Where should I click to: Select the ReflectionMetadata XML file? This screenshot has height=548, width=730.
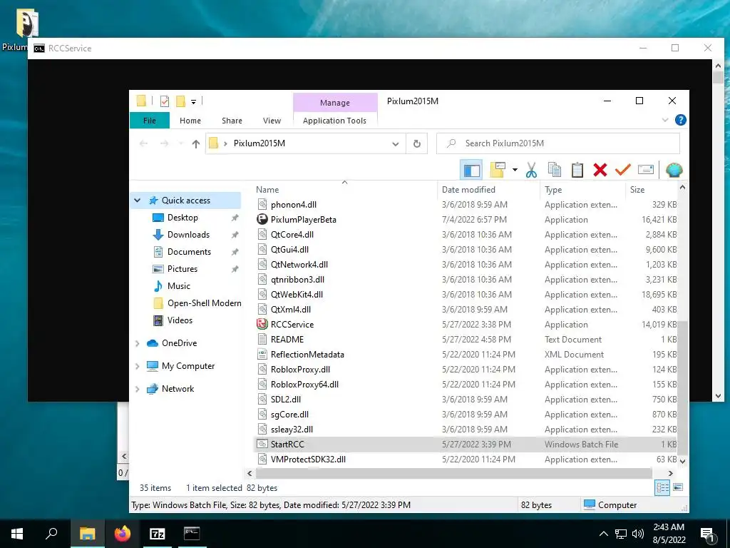pyautogui.click(x=307, y=354)
